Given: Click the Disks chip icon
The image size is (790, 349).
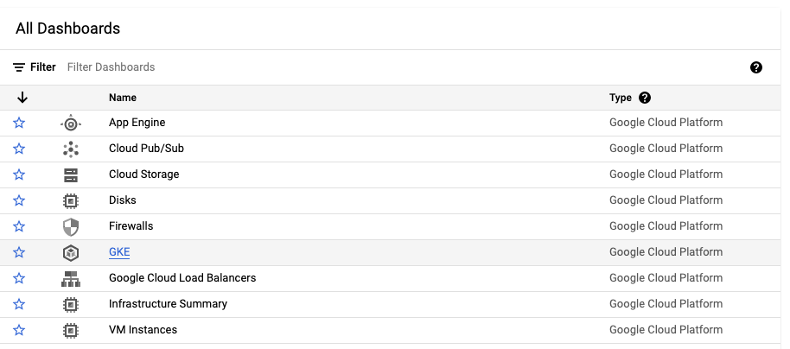Looking at the screenshot, I should (71, 200).
